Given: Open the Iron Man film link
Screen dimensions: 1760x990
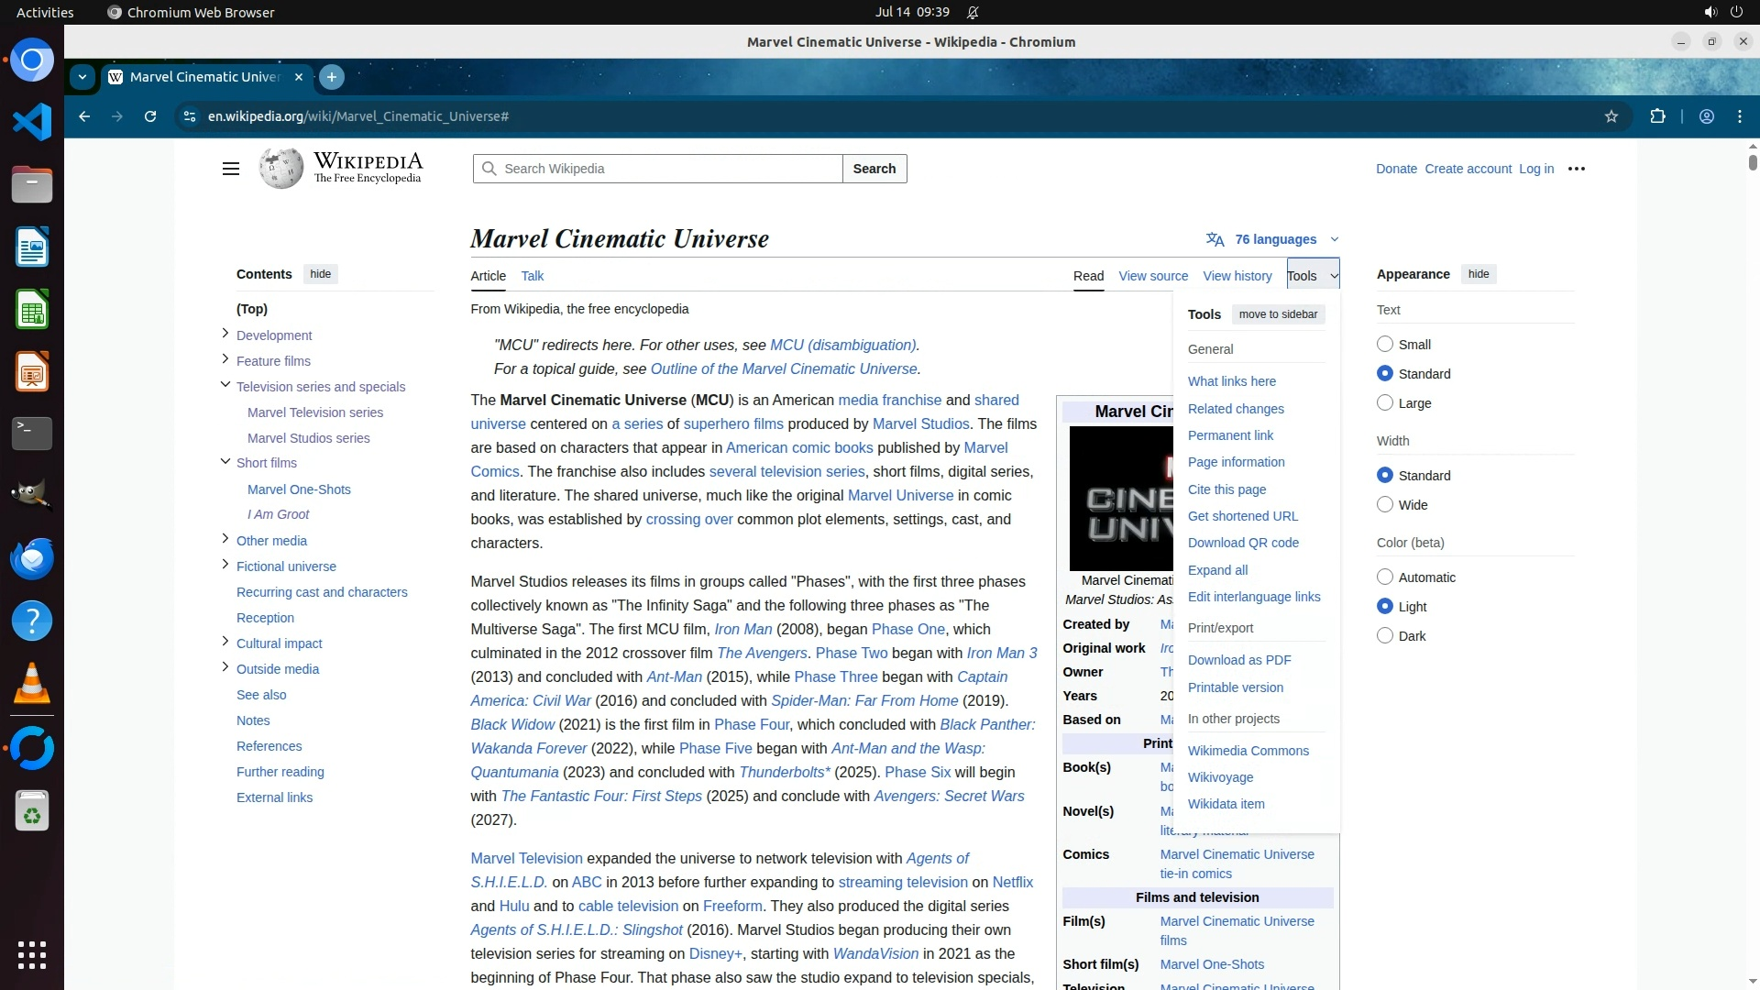Looking at the screenshot, I should point(742,630).
